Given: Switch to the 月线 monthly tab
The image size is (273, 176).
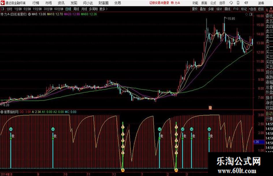Looking at the screenshot, I should coord(84,9).
